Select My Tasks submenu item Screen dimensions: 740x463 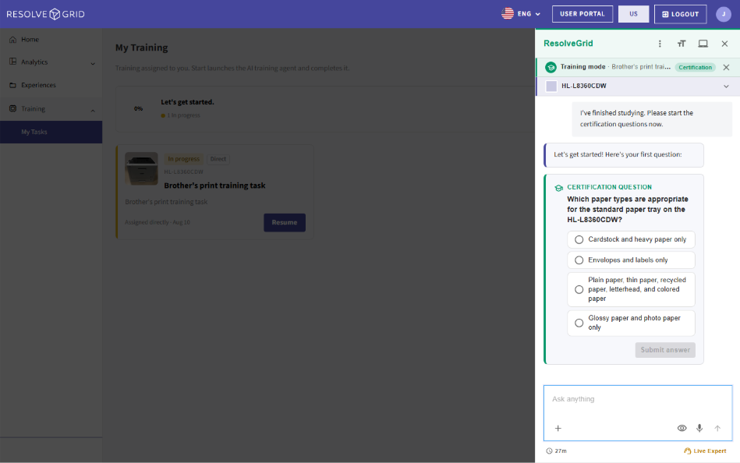[51, 133]
